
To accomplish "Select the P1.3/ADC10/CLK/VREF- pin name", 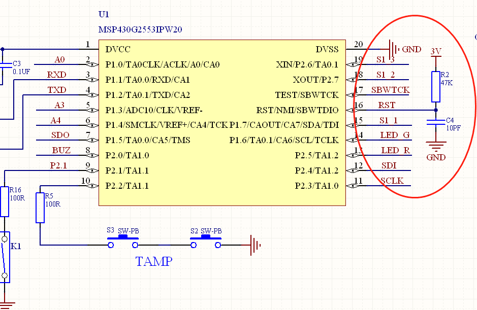I will pyautogui.click(x=154, y=110).
